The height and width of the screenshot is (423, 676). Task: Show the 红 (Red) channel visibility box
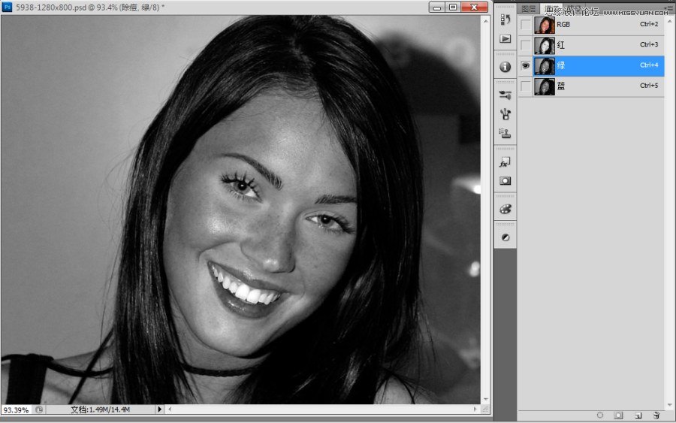[x=526, y=45]
